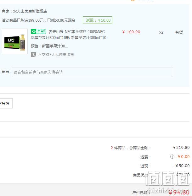Click the green 生鲜 fresh badge icon
The image size is (192, 196).
point(38,31)
